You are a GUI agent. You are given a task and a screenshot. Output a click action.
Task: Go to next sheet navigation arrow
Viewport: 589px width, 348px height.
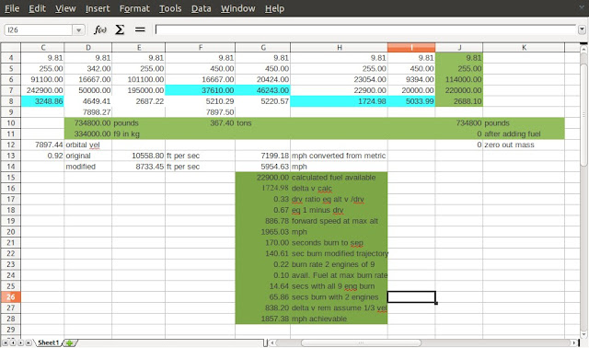coord(20,342)
